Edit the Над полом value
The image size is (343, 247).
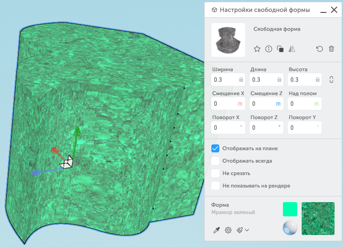tap(305, 104)
